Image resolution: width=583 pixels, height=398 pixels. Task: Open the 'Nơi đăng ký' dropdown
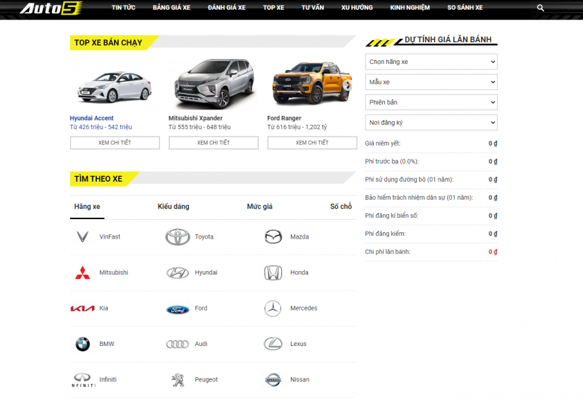[431, 123]
